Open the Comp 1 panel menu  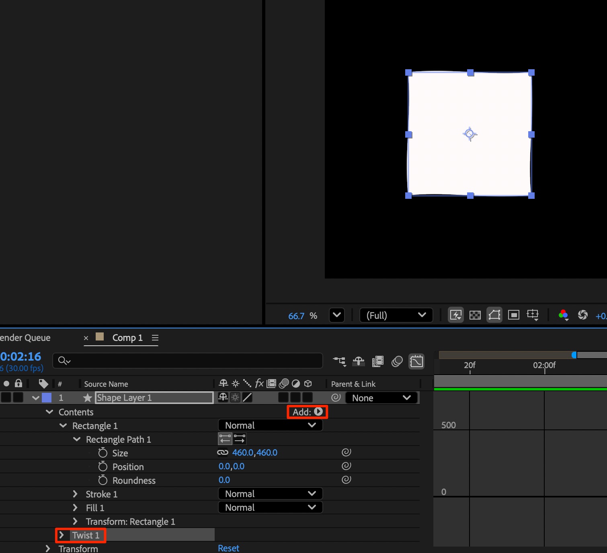(155, 338)
